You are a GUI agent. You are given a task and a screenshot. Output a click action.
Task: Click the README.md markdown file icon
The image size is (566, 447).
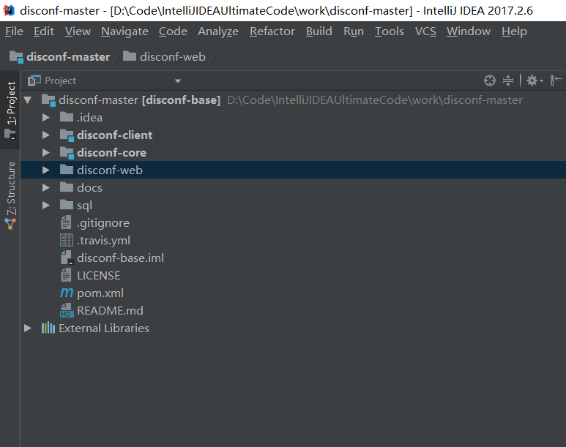click(x=66, y=310)
